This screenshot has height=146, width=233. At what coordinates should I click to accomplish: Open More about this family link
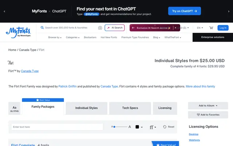click(200, 87)
